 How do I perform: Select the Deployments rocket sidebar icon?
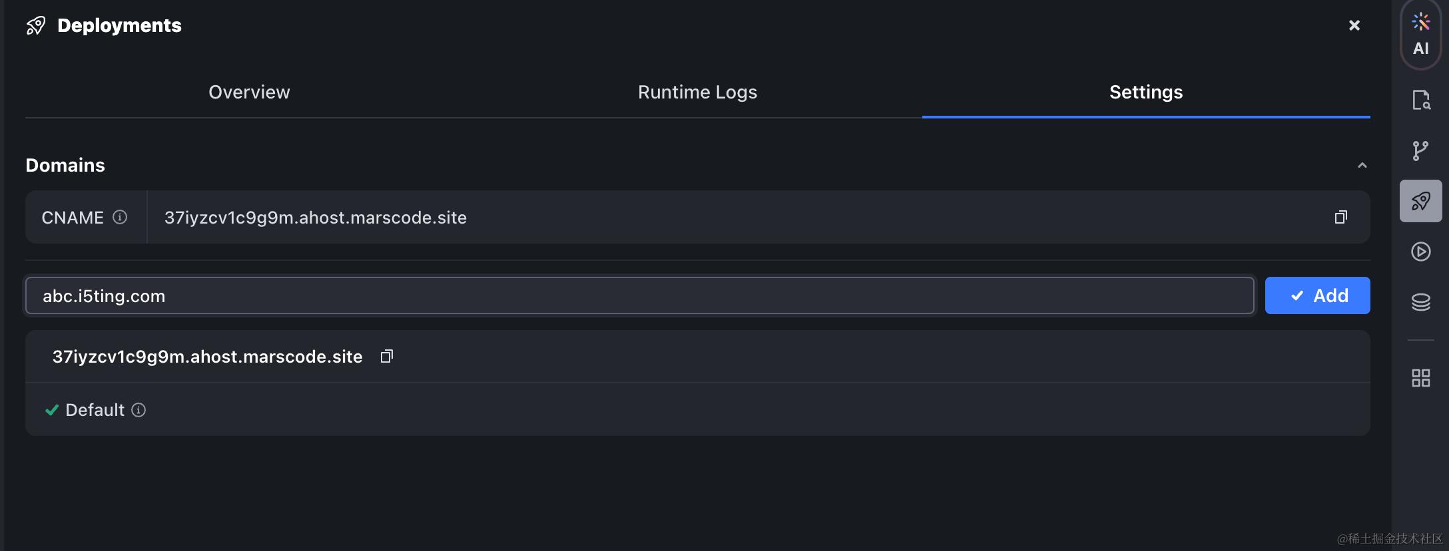pyautogui.click(x=1420, y=201)
